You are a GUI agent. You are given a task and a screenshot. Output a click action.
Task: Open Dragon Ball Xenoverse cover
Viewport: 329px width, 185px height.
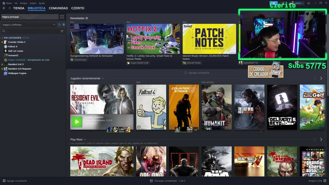click(249, 161)
